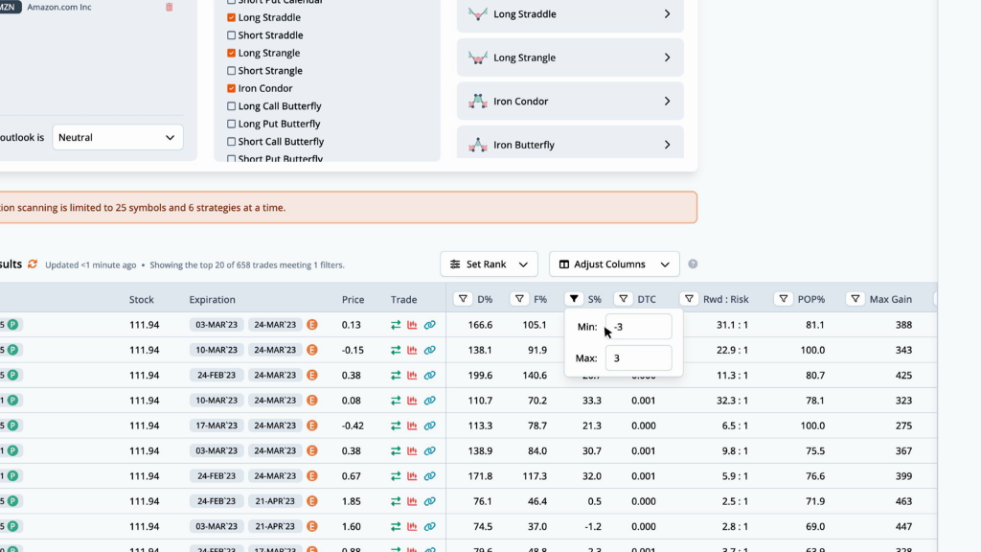
Task: Open the Neutral outlook dropdown
Action: [x=117, y=137]
